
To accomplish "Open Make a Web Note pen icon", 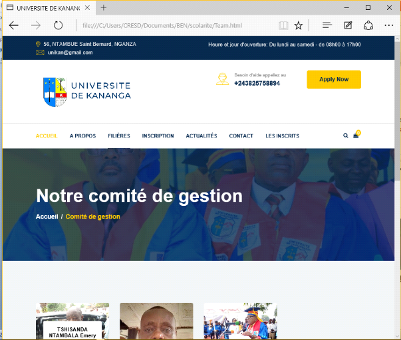I will click(x=348, y=25).
